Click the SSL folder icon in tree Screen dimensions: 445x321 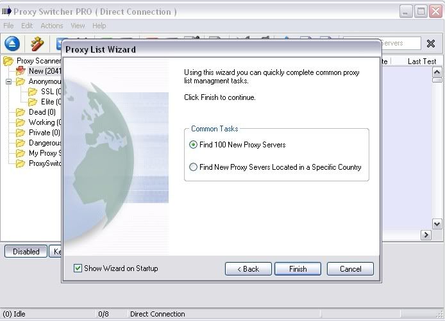(x=33, y=92)
